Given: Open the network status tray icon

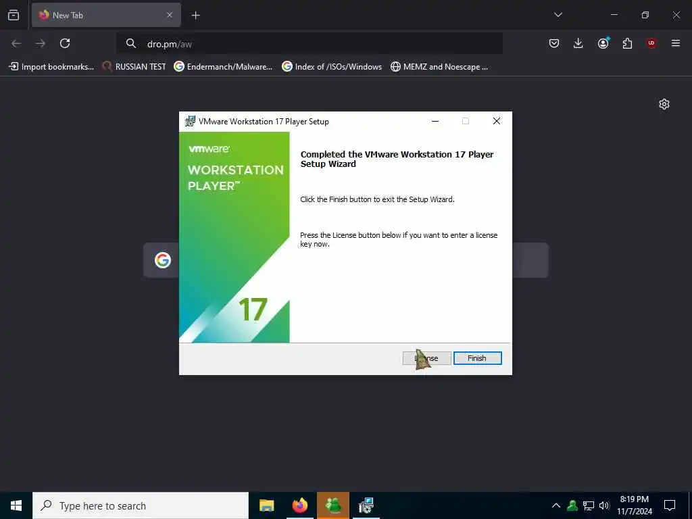Looking at the screenshot, I should coord(589,505).
